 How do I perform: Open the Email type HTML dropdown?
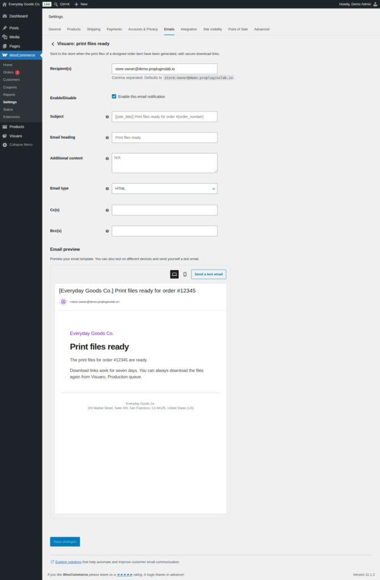(164, 188)
